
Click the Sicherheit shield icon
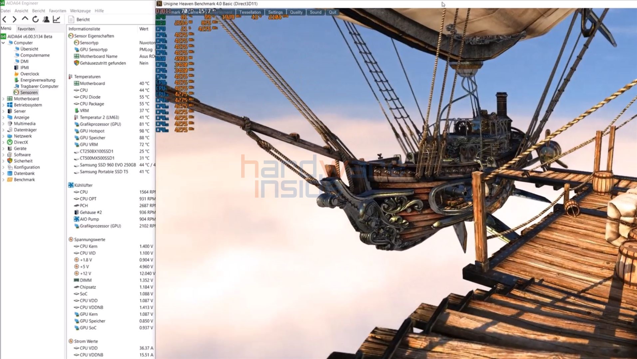tap(10, 161)
